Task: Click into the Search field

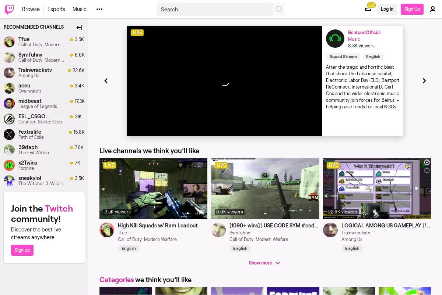Action: [x=214, y=9]
